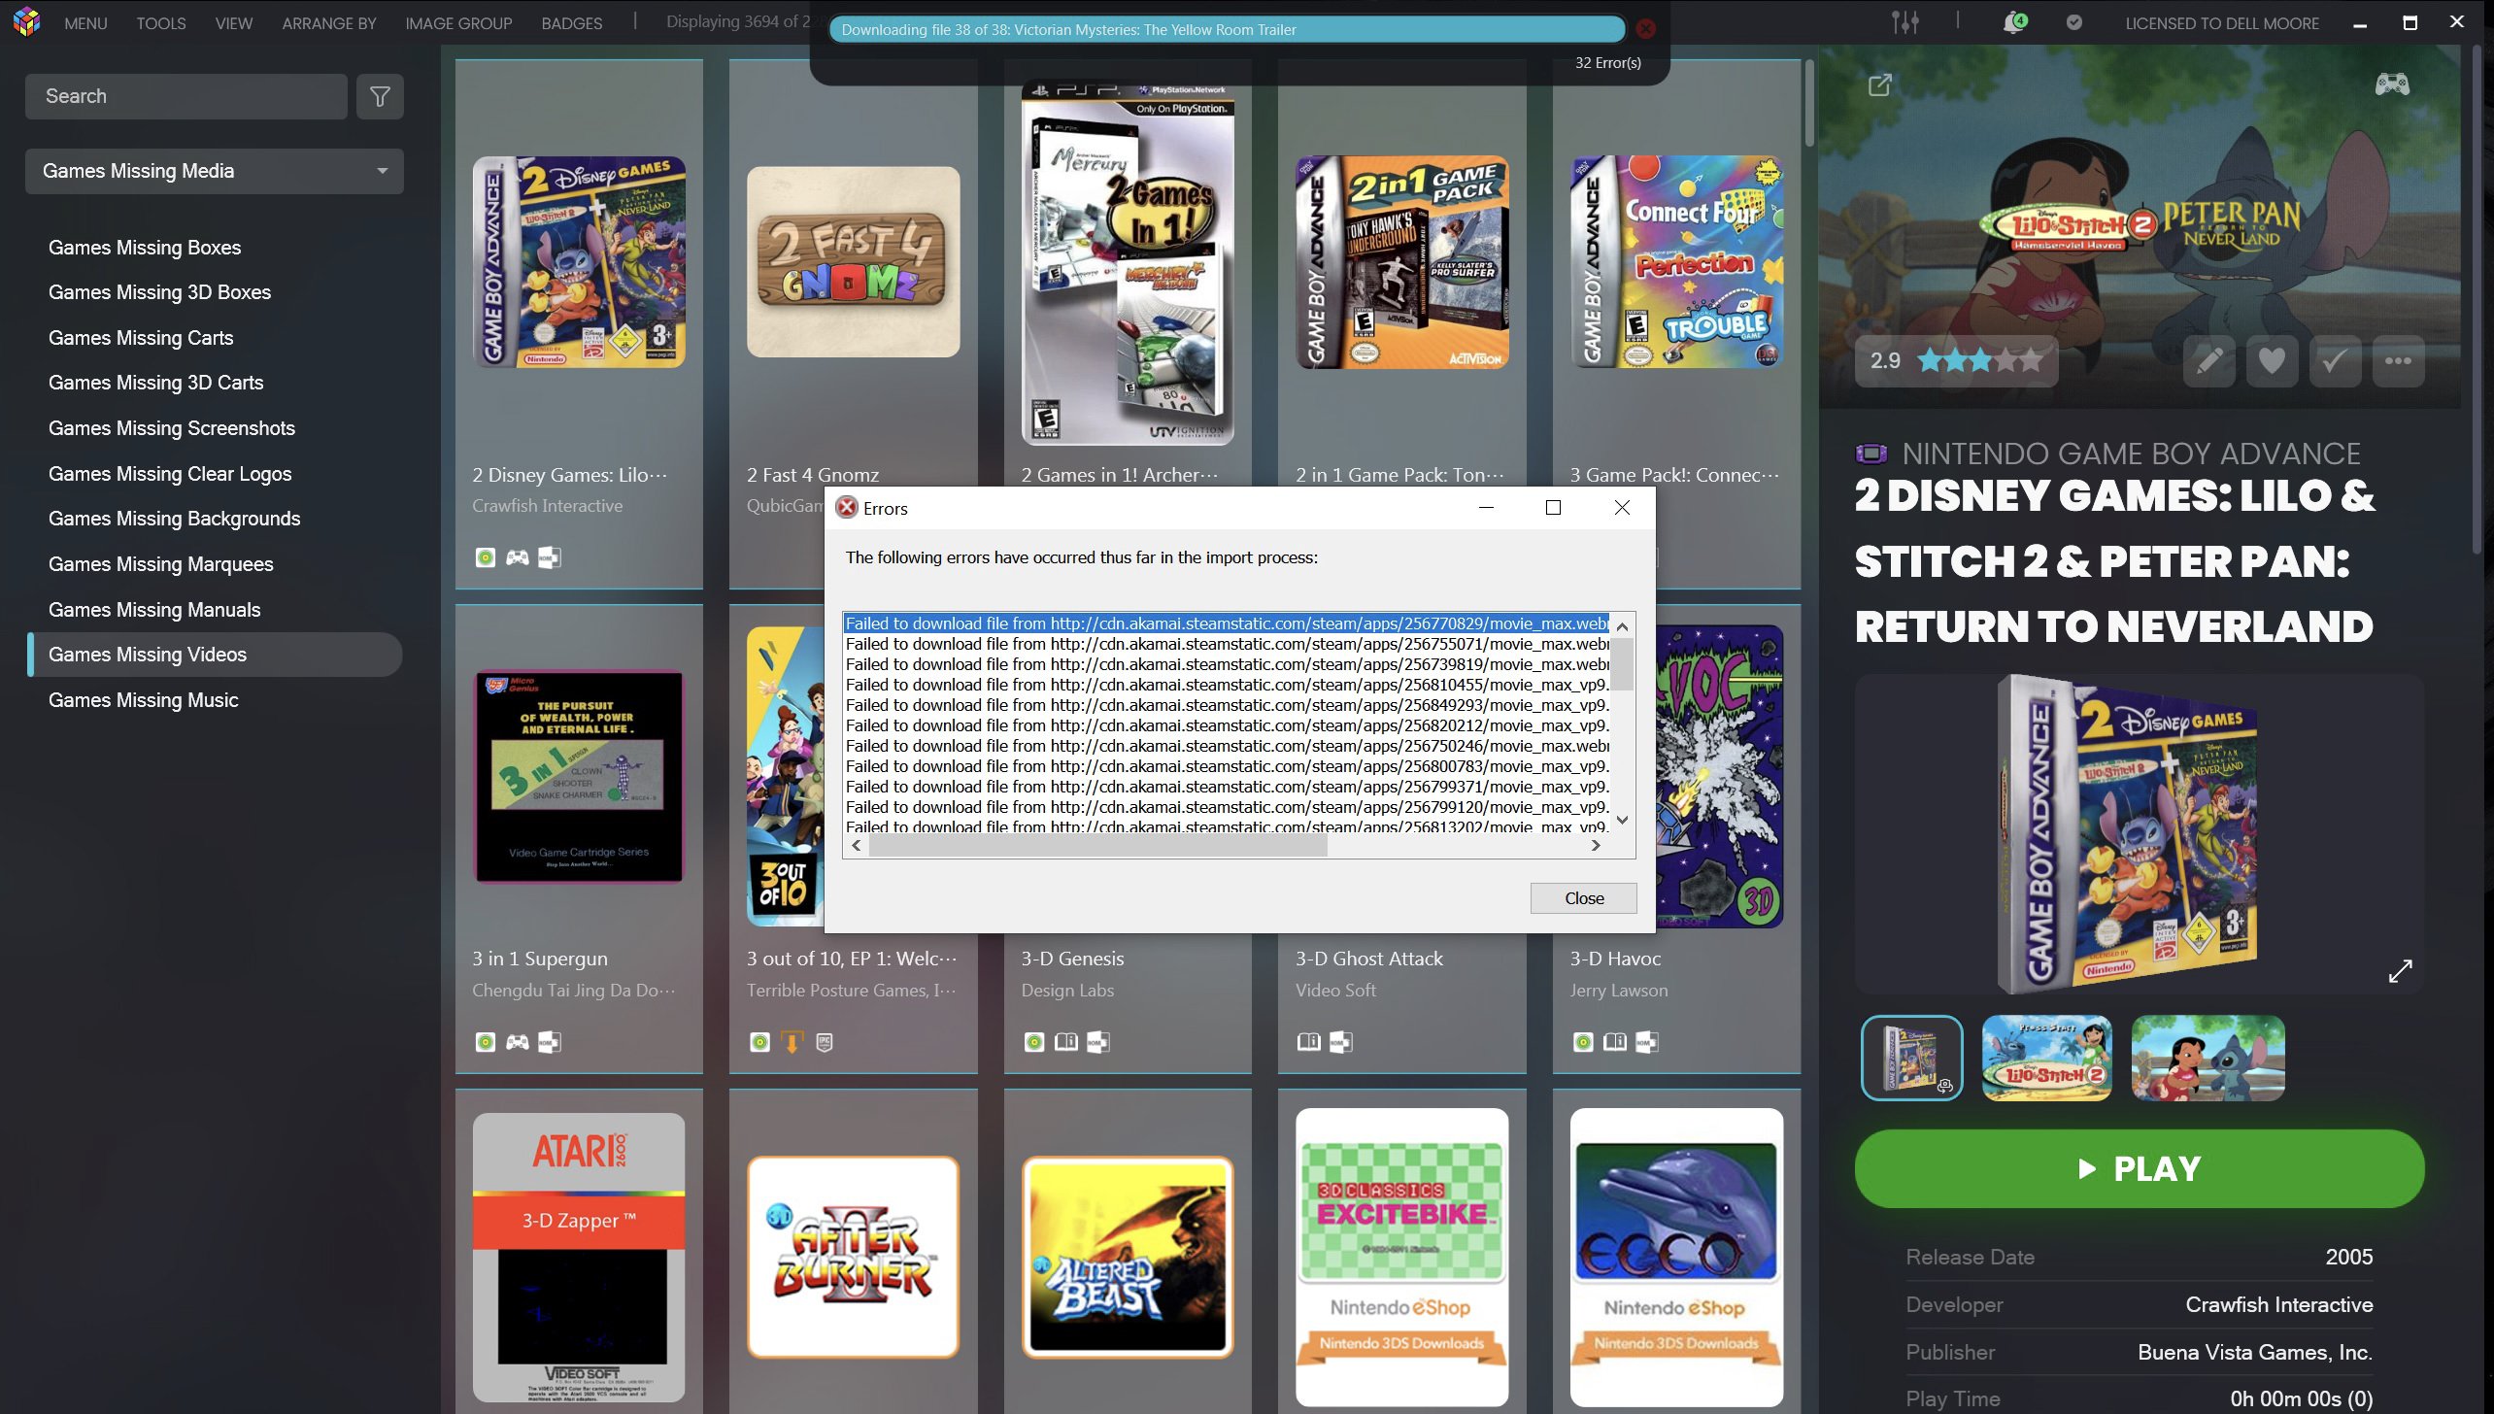This screenshot has width=2494, height=1414.
Task: Click the Epic store badge on 3 out of 10 card
Action: [825, 1042]
